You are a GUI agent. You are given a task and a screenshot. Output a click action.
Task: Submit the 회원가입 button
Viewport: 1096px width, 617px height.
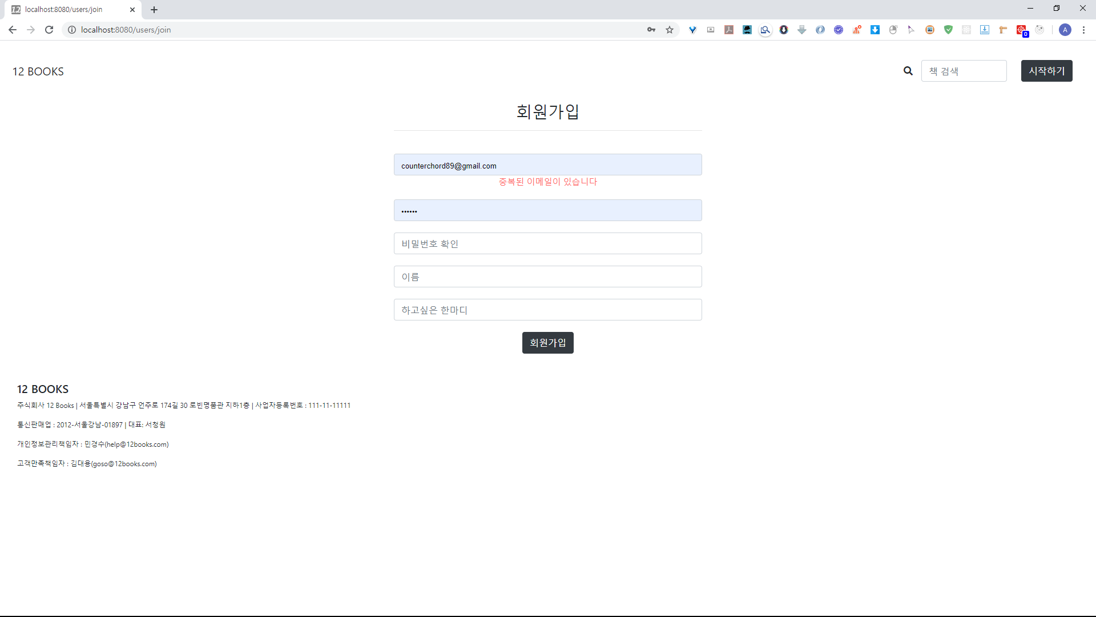coord(547,343)
